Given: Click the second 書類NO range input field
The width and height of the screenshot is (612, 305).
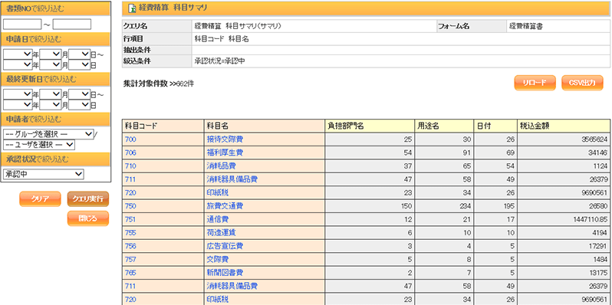Looking at the screenshot, I should pos(72,25).
